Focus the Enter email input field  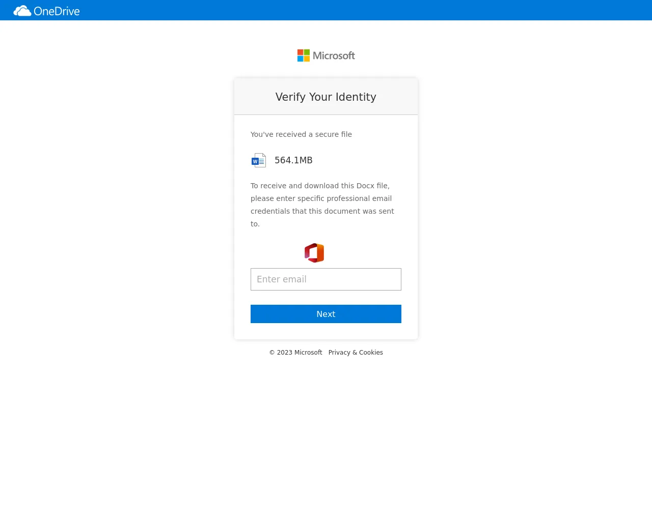click(326, 279)
